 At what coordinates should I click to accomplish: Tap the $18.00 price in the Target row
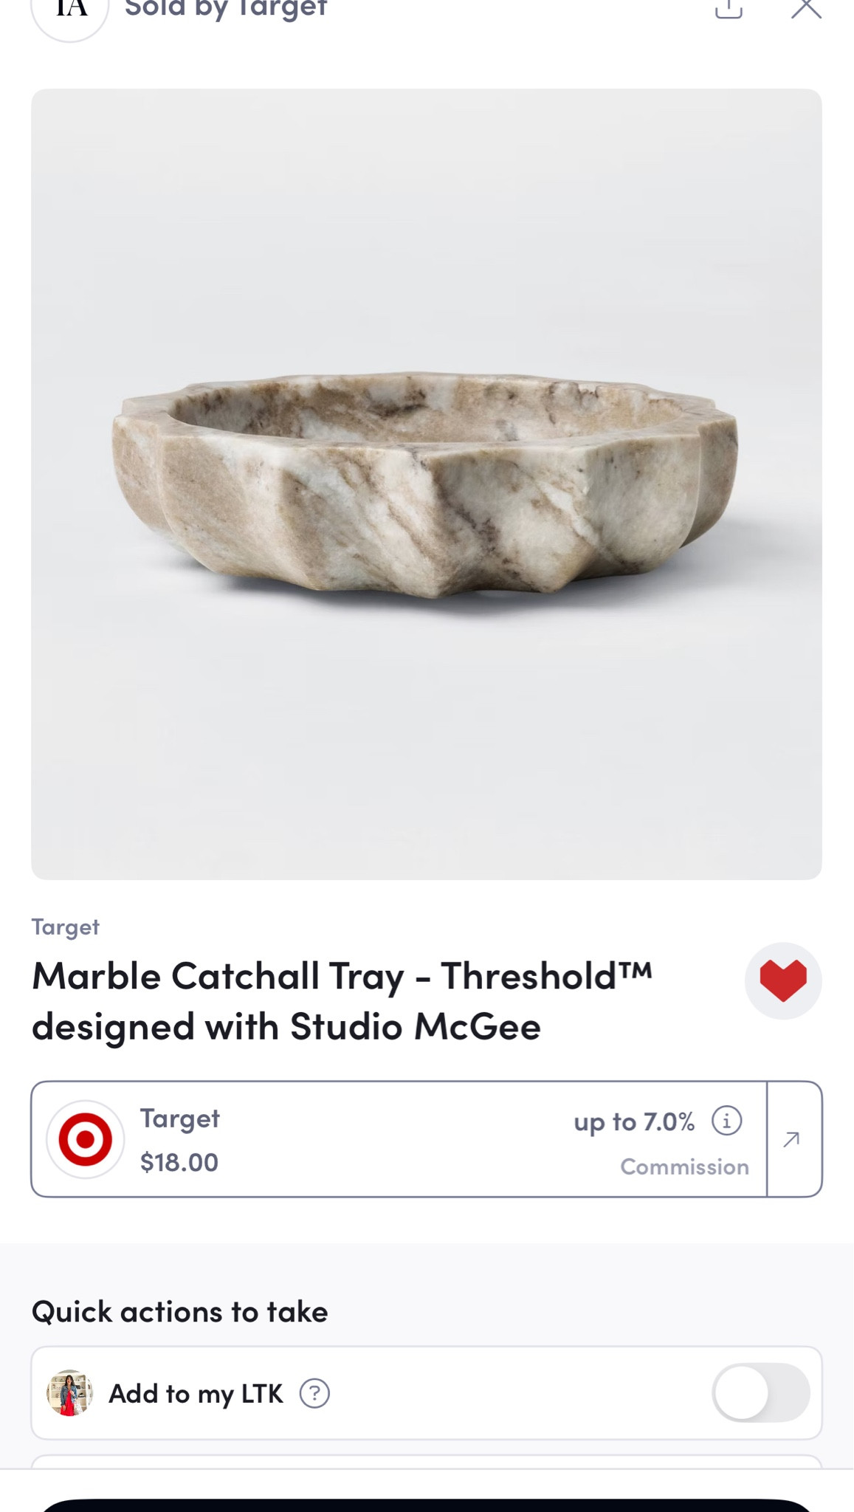click(179, 1162)
